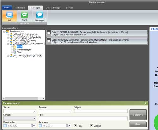This screenshot has height=130, width=158.
Task: Check the noreply@icloud.com message checkbox
Action: point(49,33)
